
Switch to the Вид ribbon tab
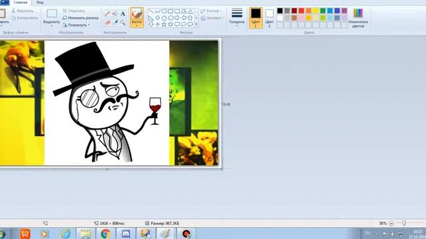(40, 3)
